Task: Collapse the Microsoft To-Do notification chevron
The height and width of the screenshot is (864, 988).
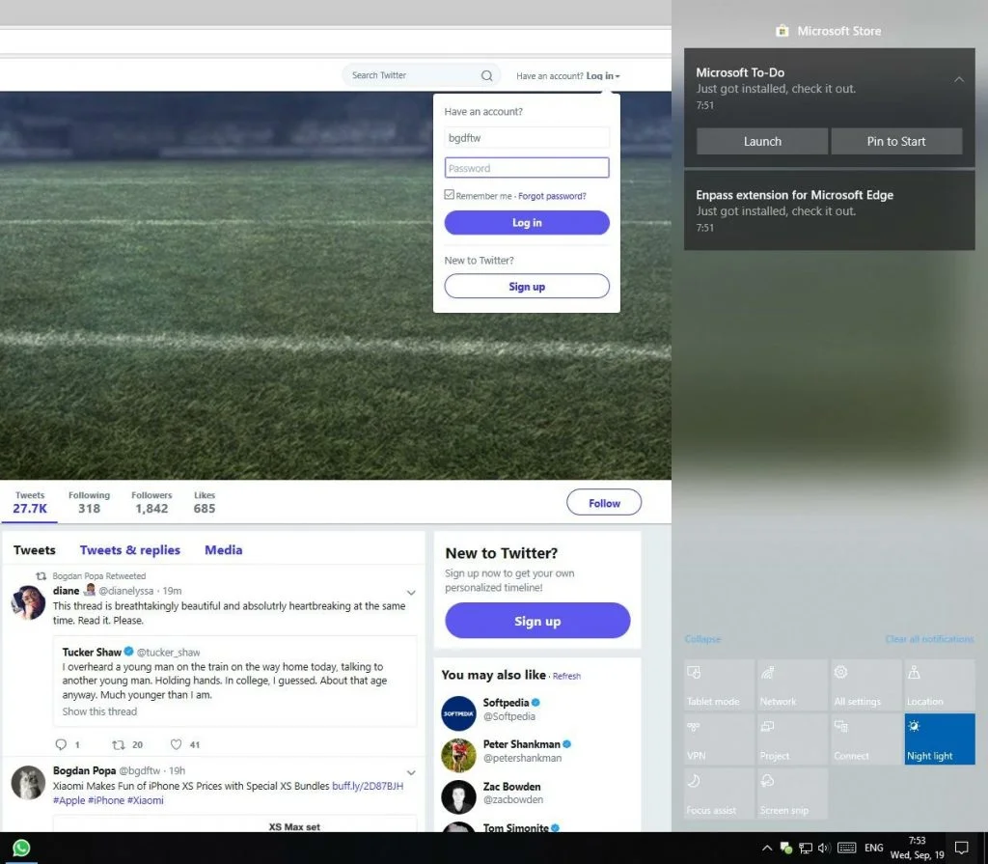Action: click(958, 79)
